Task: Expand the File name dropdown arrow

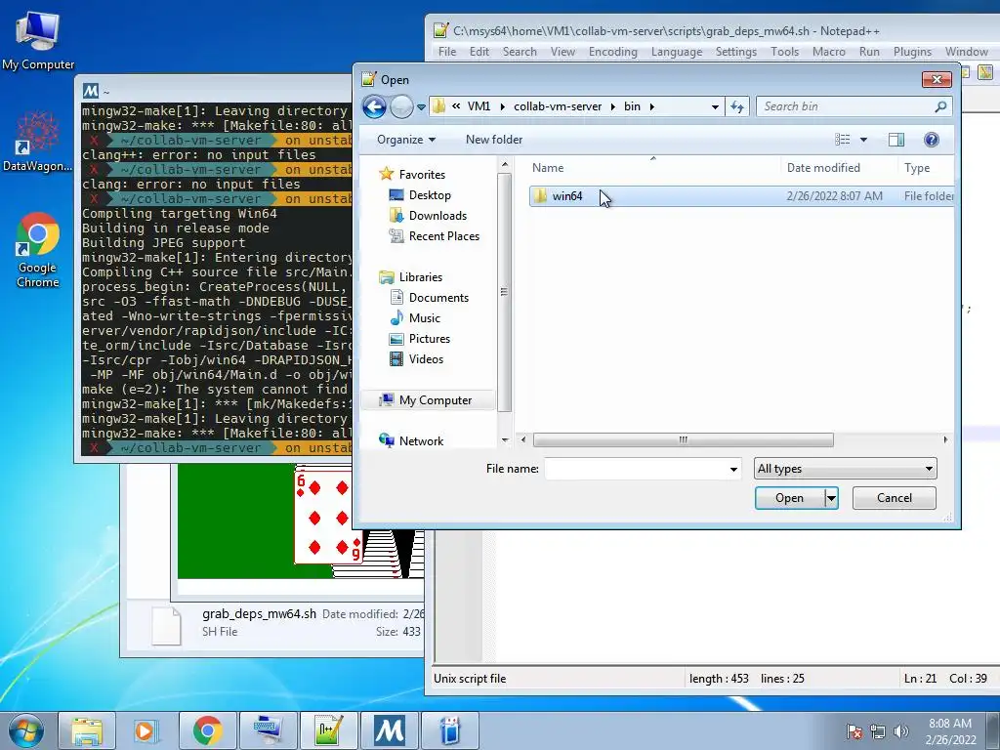Action: point(733,469)
